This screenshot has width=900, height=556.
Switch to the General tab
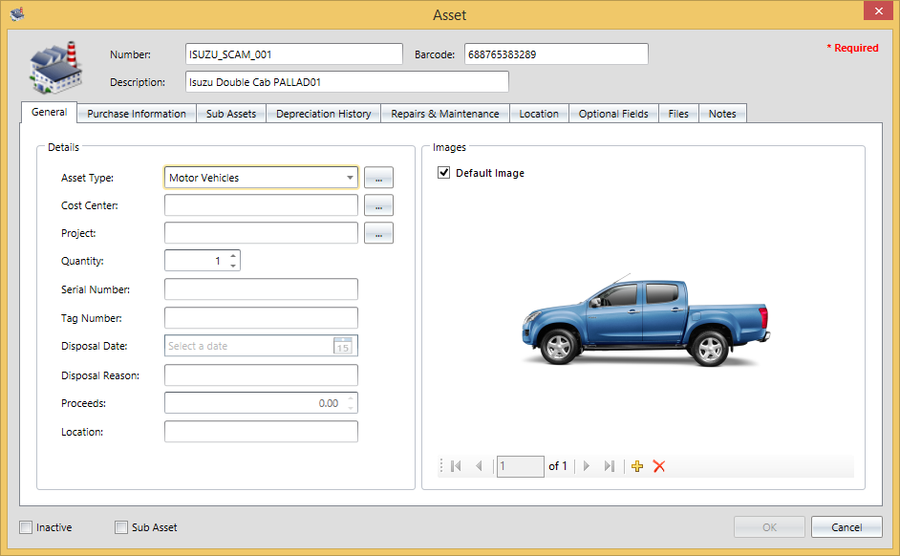click(x=49, y=113)
